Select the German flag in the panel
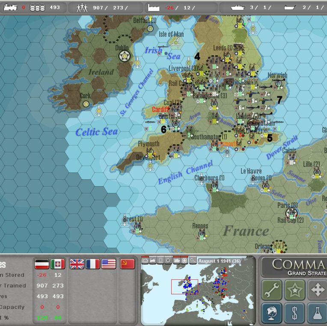327x326 pixels. tap(42, 264)
